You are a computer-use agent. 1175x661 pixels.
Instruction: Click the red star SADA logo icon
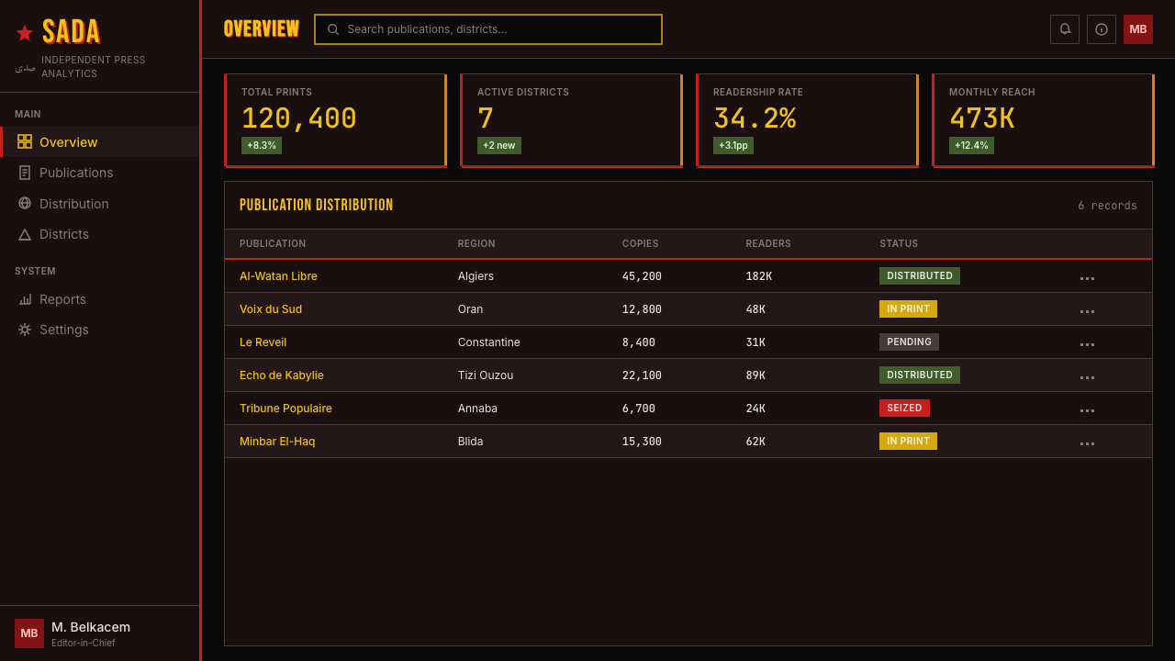25,33
